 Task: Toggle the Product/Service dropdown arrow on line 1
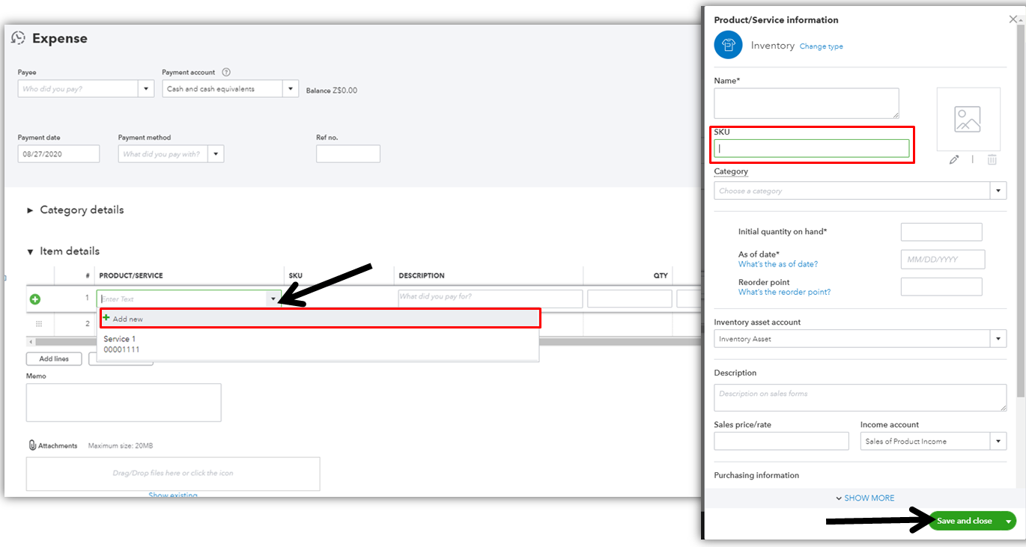click(x=273, y=299)
